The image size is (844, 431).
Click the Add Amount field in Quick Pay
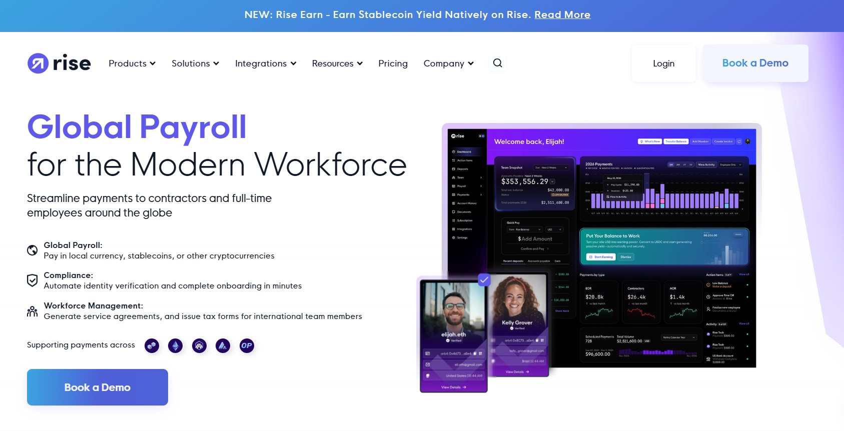pos(535,239)
